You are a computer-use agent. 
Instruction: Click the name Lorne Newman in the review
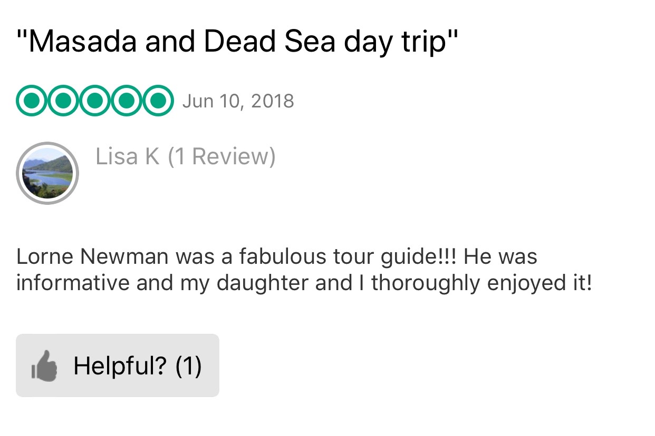click(x=92, y=257)
